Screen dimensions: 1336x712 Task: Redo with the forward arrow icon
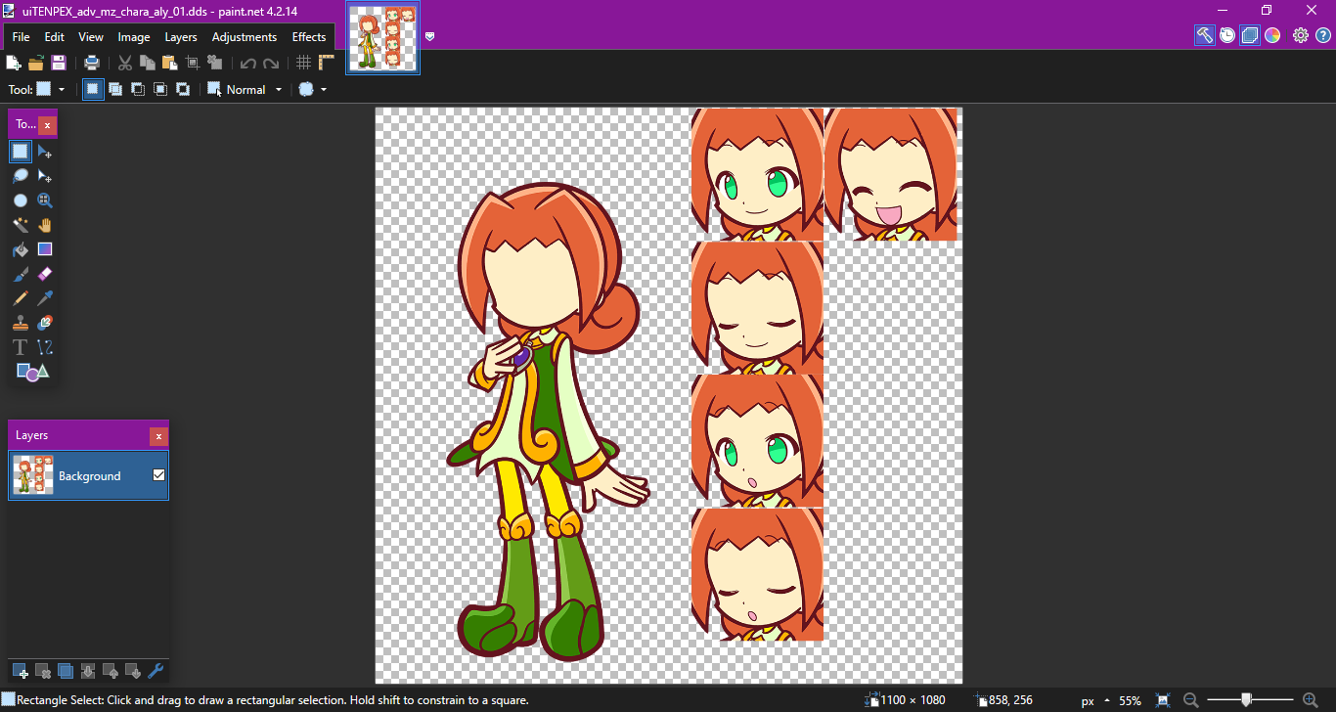coord(271,63)
